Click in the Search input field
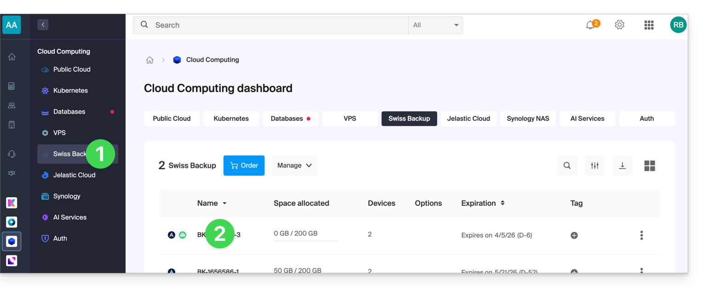702x287 pixels. tap(276, 25)
